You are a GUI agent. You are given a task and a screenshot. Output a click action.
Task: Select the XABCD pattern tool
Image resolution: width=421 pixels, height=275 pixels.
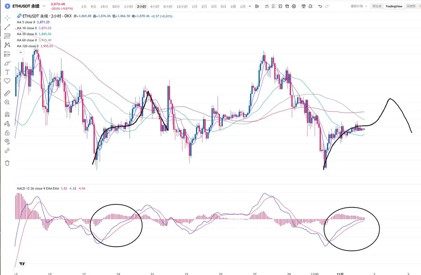pyautogui.click(x=7, y=45)
